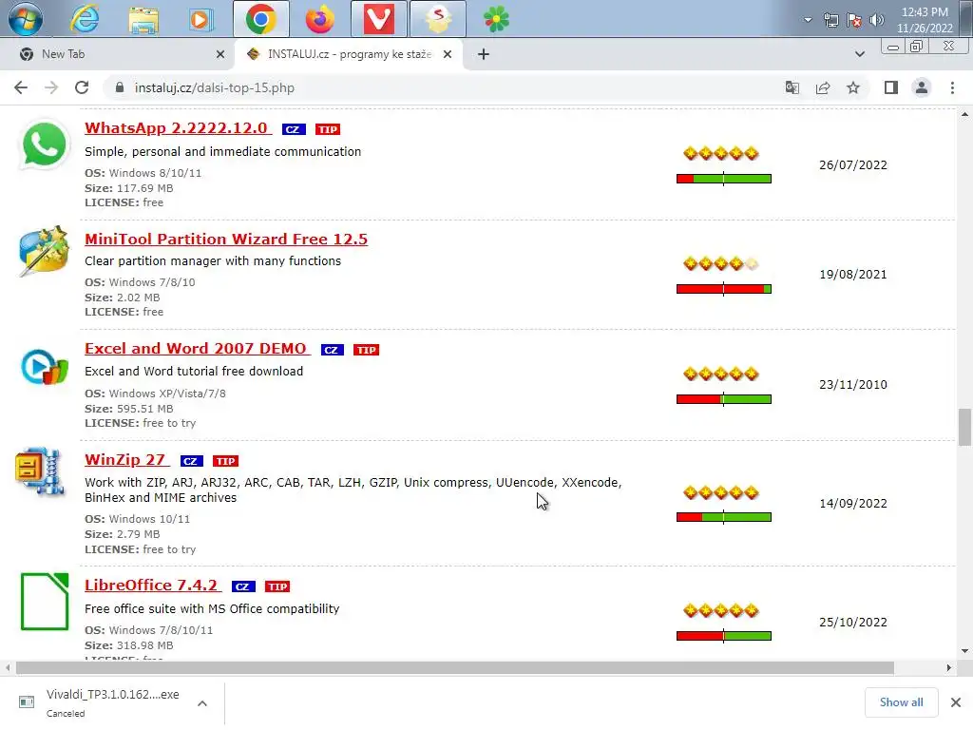The image size is (973, 730).
Task: Click the Excel and Word DEMO icon
Action: 44,367
